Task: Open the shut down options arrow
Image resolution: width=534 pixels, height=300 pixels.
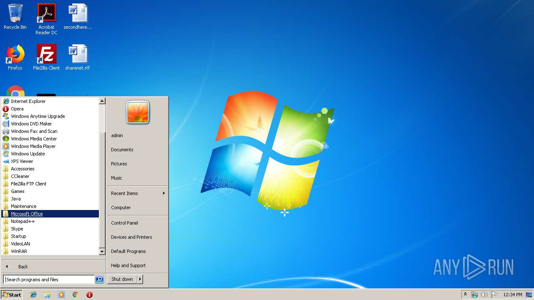Action: click(140, 279)
